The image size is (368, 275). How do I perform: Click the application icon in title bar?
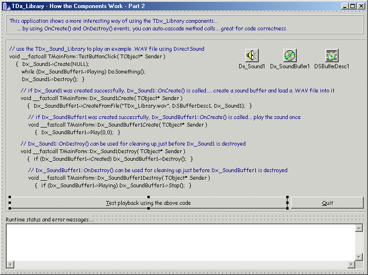click(6, 6)
